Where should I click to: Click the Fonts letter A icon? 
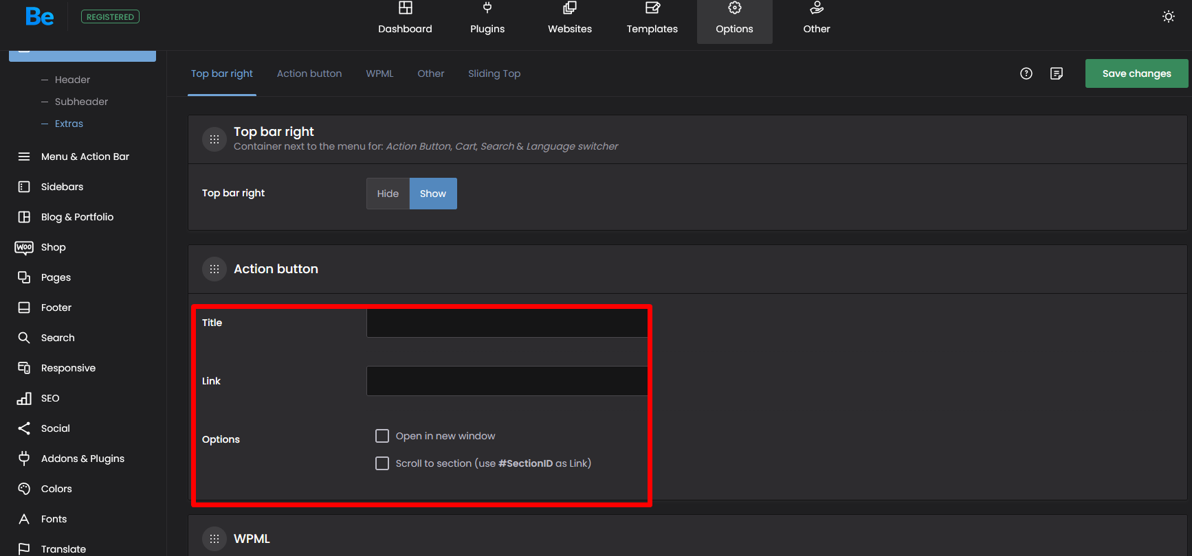coord(24,519)
